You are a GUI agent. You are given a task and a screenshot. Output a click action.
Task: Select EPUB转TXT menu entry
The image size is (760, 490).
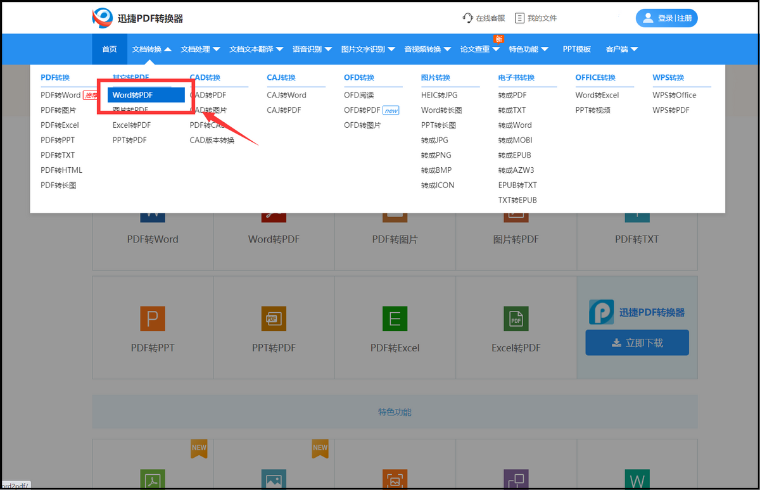click(x=517, y=185)
